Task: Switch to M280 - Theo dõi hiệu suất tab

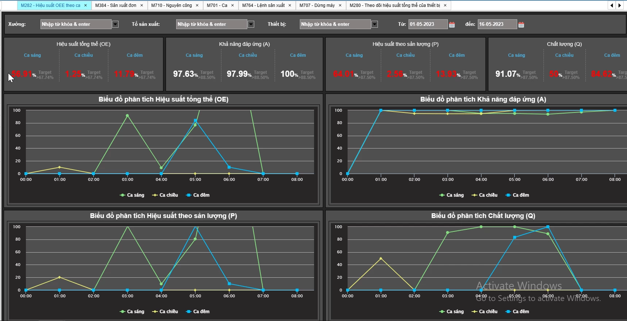Action: pyautogui.click(x=395, y=5)
